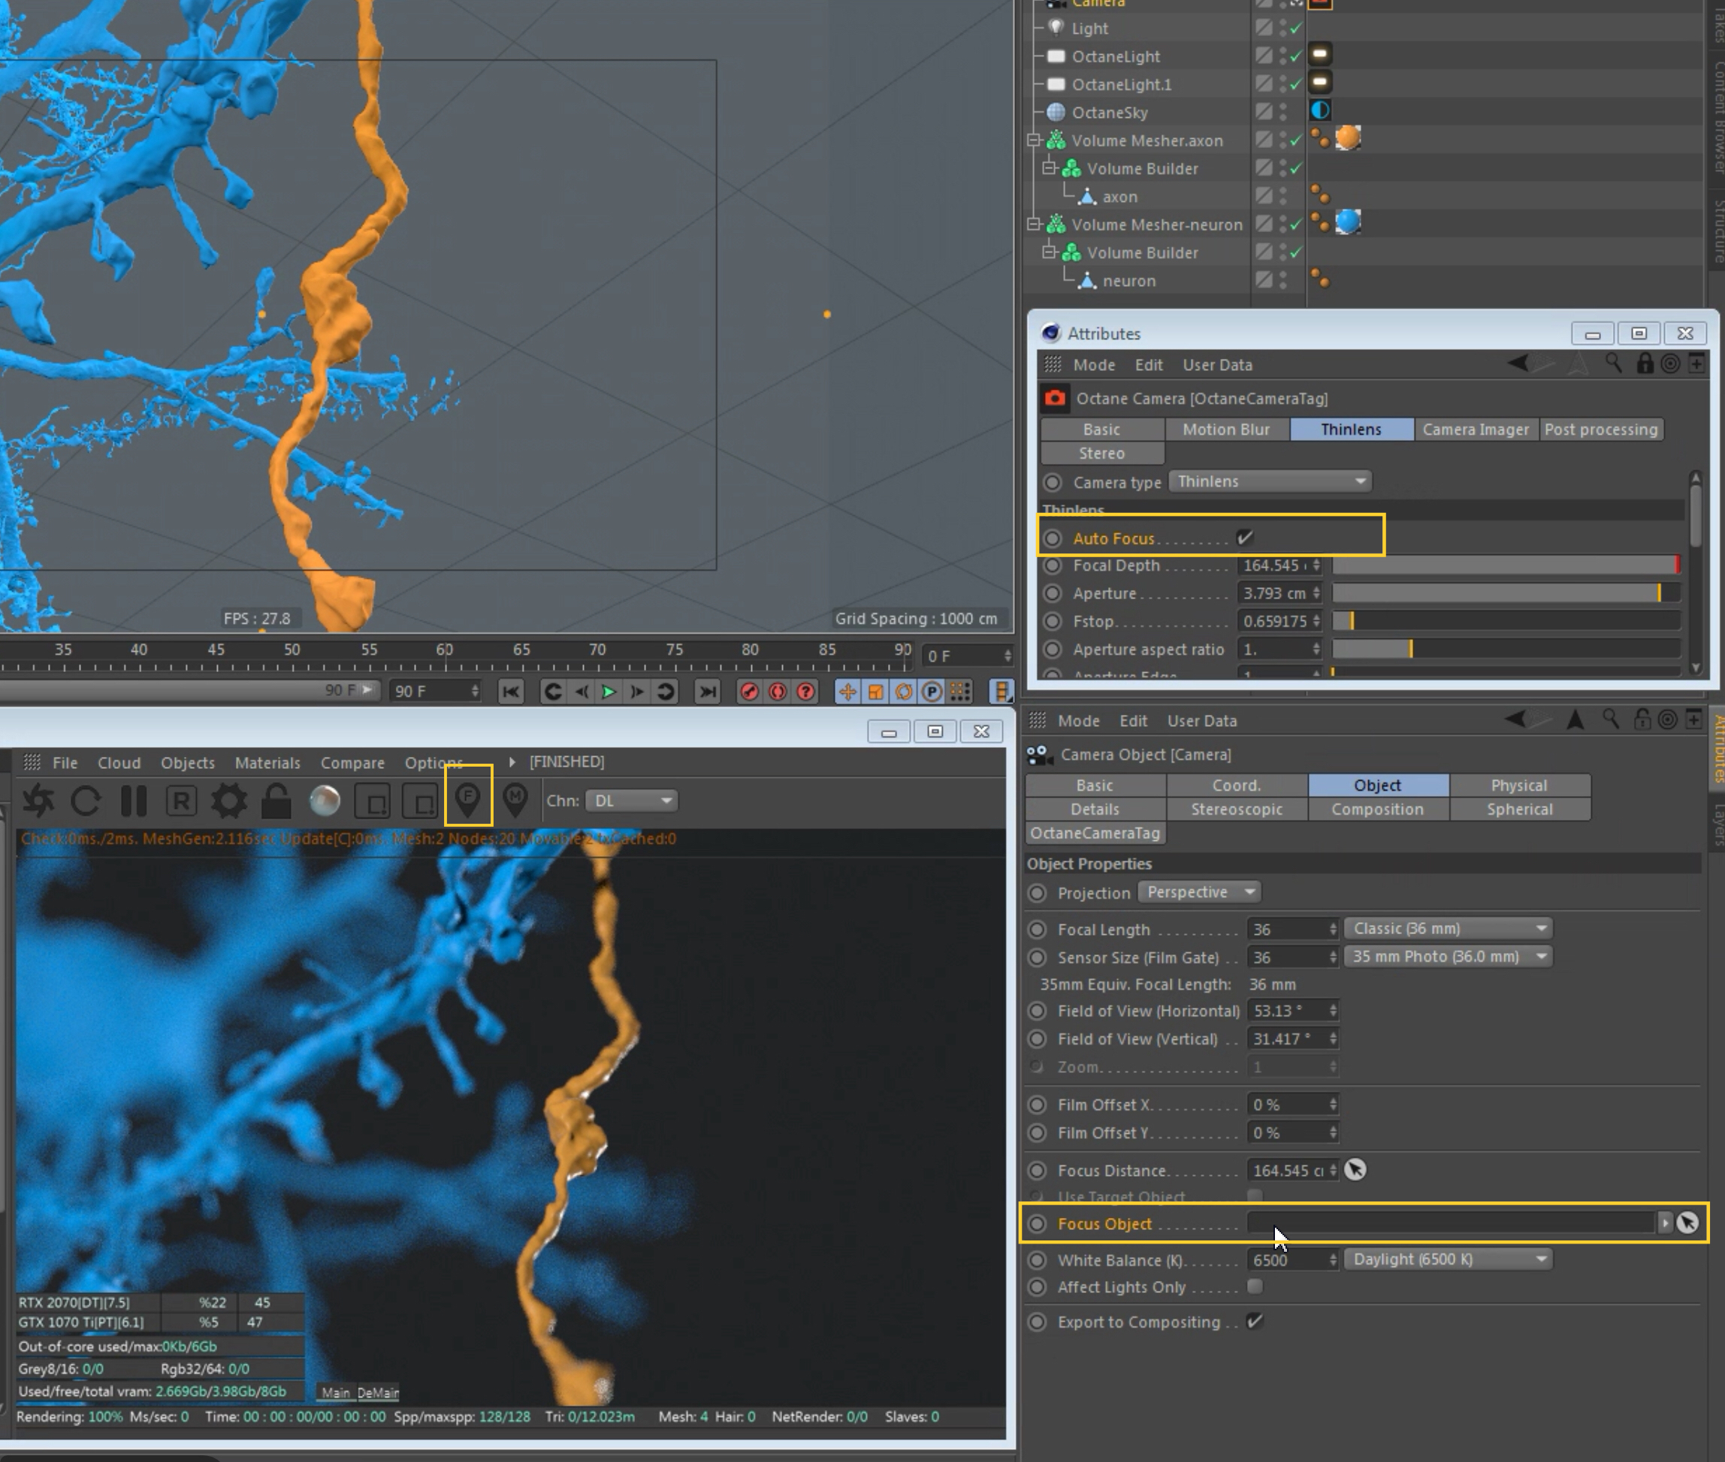Restart render with circular arrow icon

pos(86,800)
